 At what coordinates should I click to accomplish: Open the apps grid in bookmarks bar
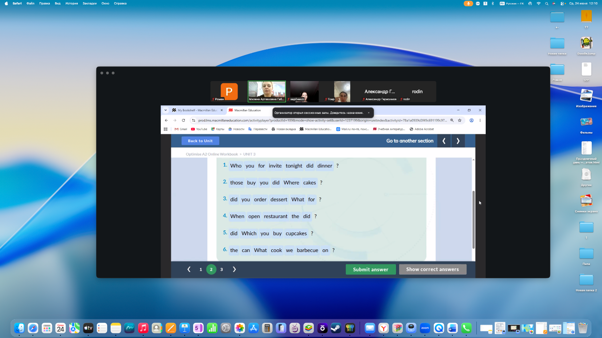coord(166,129)
